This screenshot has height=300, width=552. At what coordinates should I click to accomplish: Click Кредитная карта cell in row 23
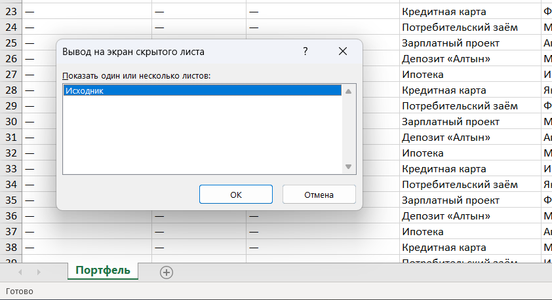coord(470,12)
